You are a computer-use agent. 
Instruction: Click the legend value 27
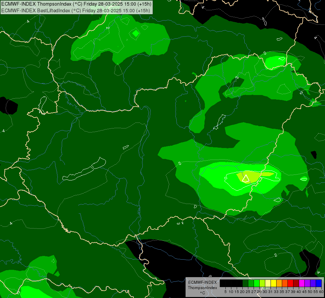[x=254, y=292]
